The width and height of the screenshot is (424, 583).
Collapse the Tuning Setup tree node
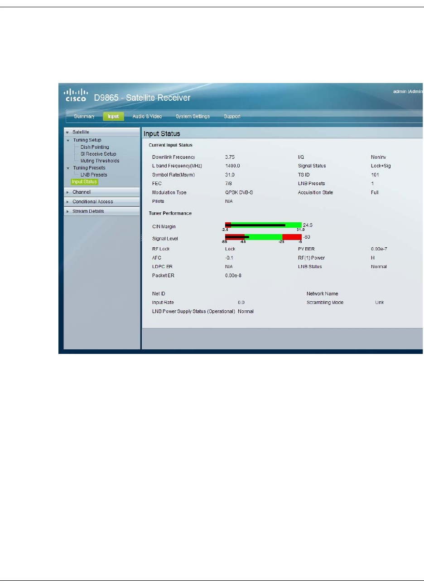[68, 140]
